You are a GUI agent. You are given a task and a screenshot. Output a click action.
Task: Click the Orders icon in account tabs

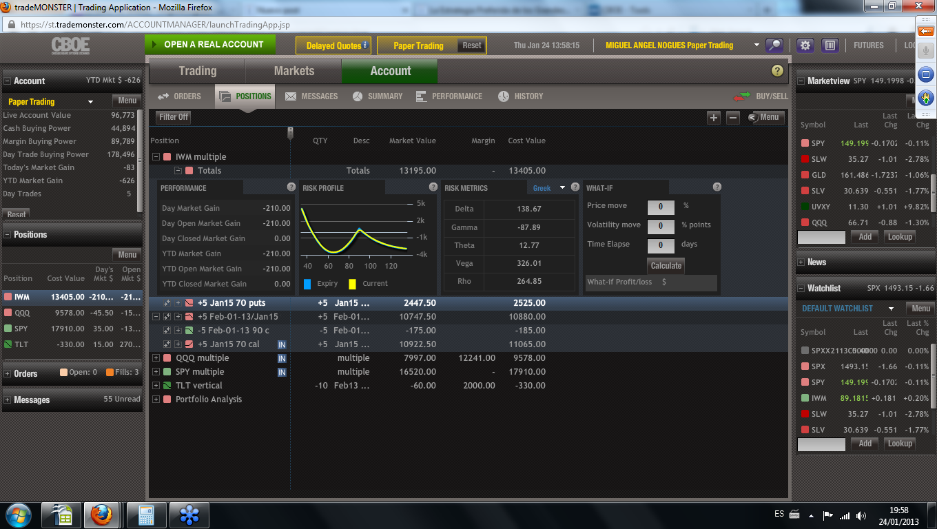pos(163,96)
